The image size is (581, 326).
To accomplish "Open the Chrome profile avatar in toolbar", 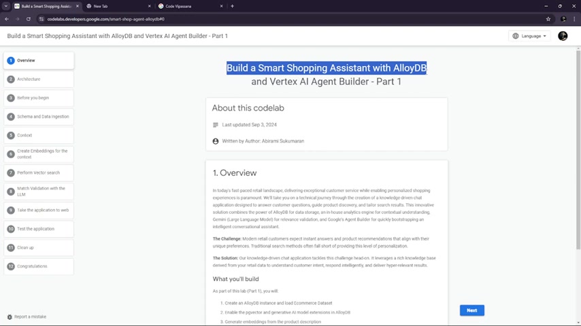I will click(563, 19).
